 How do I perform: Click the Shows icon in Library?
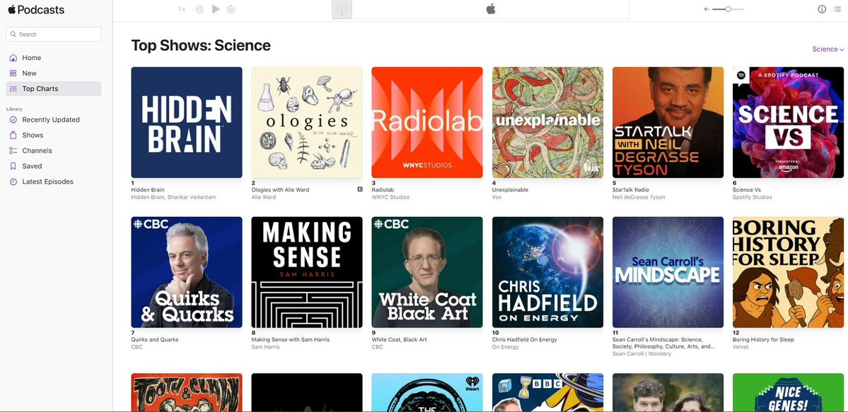[13, 135]
